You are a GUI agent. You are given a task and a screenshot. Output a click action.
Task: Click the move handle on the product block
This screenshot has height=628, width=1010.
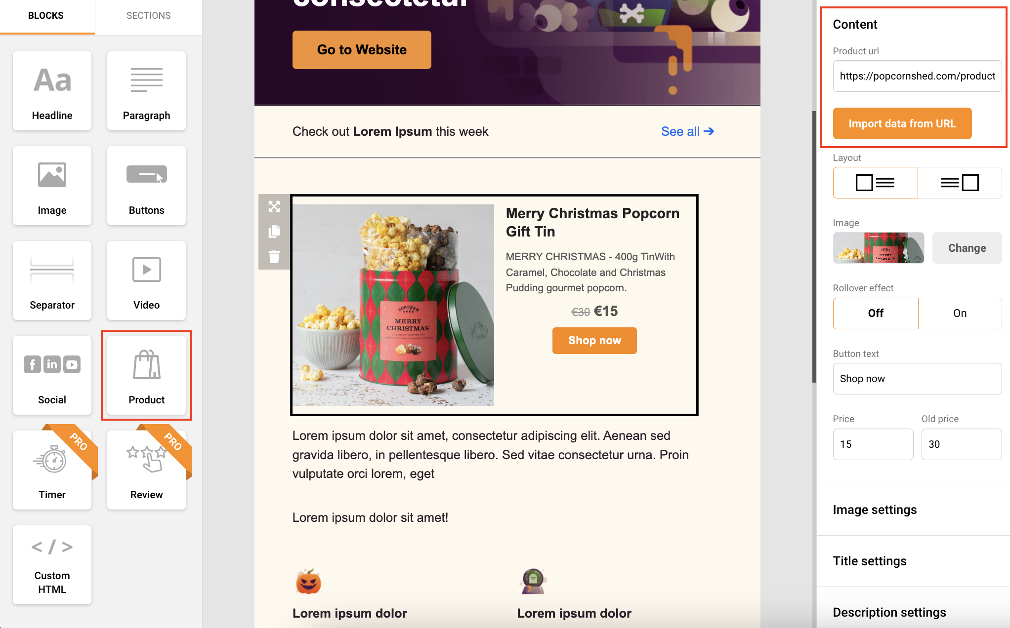coord(274,206)
